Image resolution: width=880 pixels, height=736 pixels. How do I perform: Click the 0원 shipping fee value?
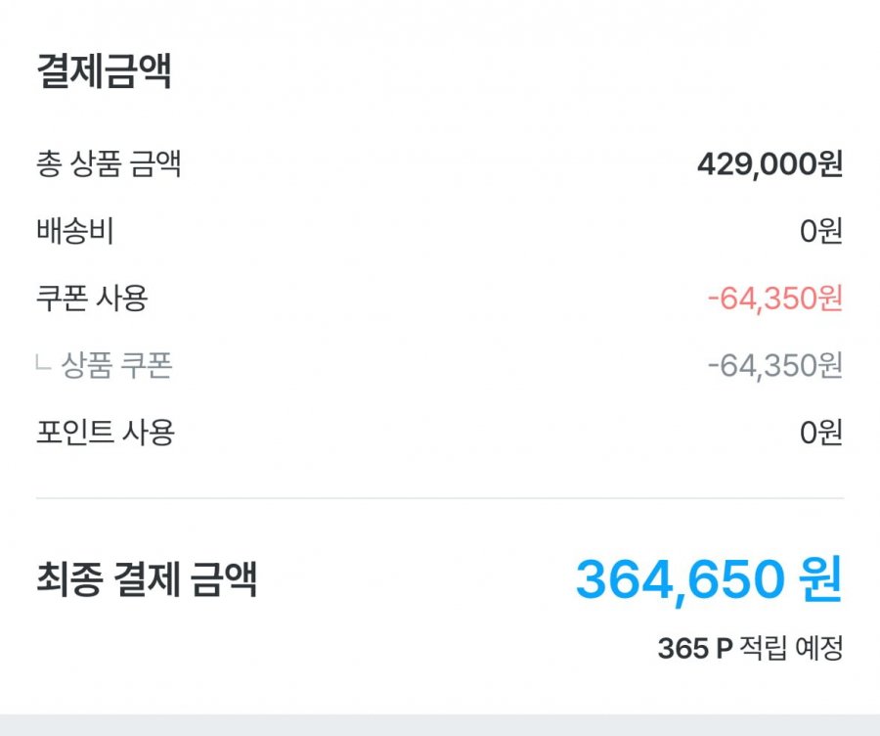click(x=820, y=232)
